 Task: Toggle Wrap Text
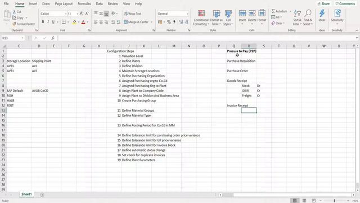pyautogui.click(x=133, y=14)
